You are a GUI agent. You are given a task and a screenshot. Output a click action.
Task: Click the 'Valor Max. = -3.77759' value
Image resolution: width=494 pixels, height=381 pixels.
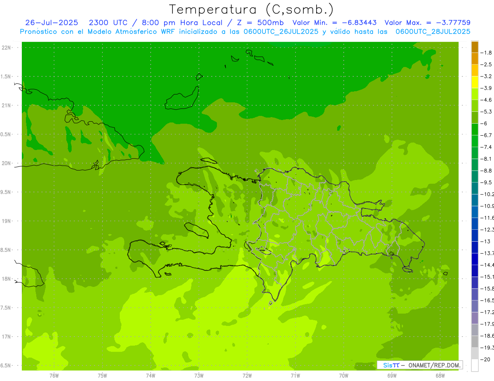tap(427, 23)
